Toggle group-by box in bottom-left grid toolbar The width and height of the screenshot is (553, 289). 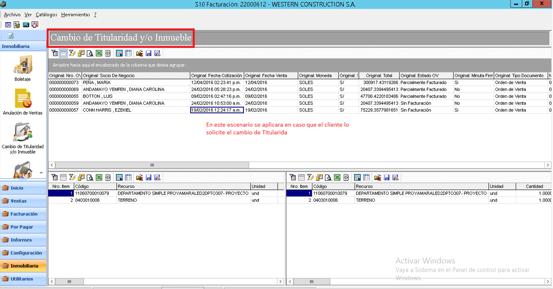(x=63, y=177)
